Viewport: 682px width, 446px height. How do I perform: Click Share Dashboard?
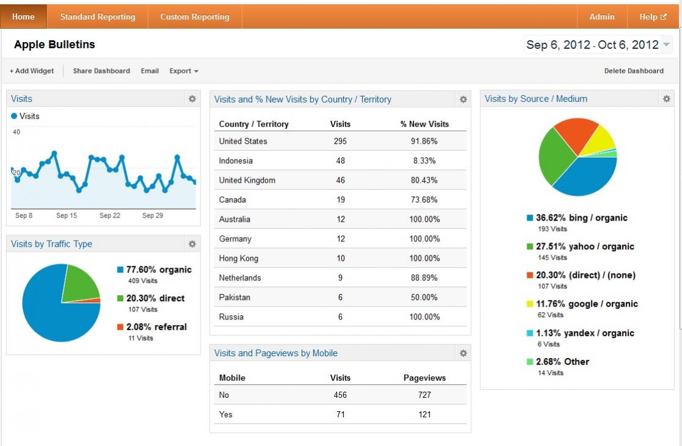click(x=102, y=71)
